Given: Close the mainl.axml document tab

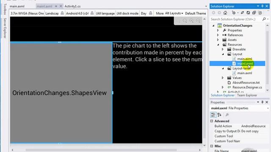Looking at the screenshot, I should pyautogui.click(x=61, y=6).
